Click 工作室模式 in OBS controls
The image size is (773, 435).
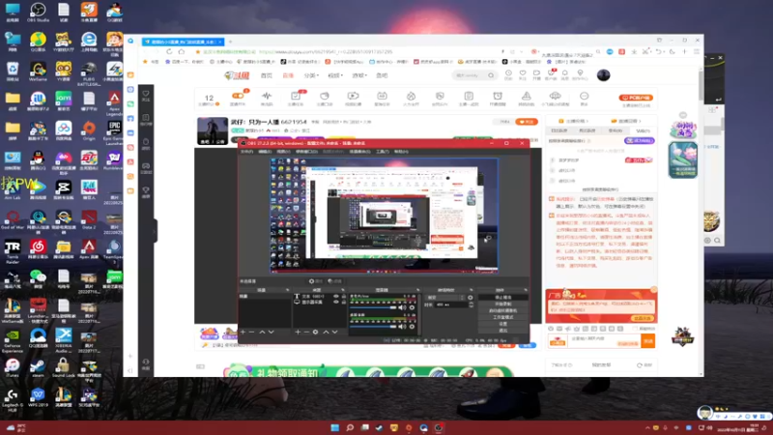point(502,317)
